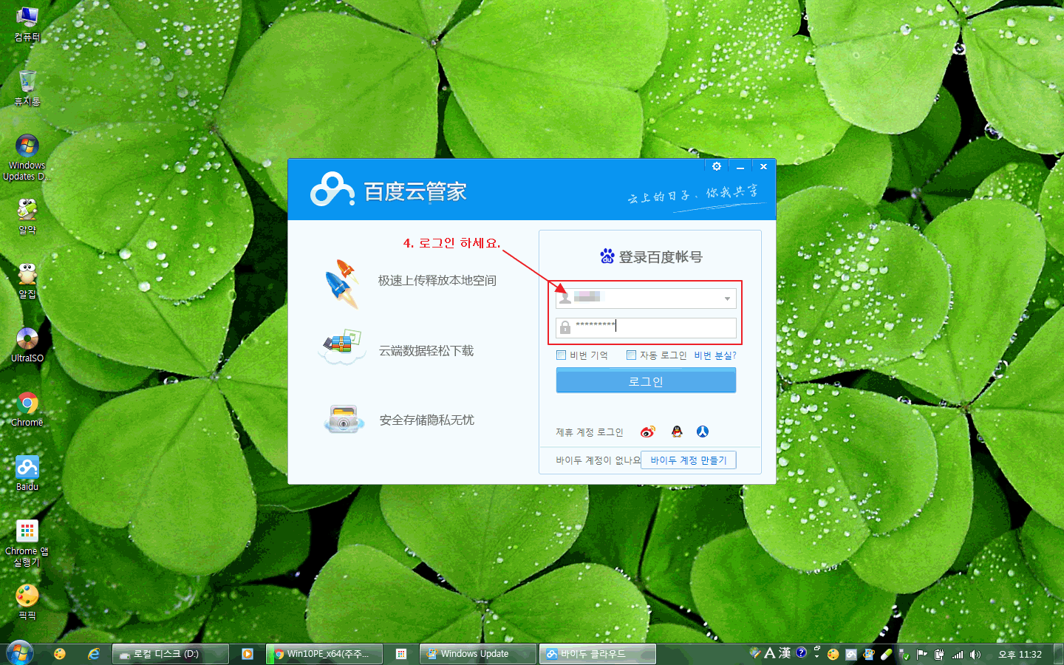Open the 비번 분실? forgot password link
The height and width of the screenshot is (665, 1064).
(x=715, y=355)
